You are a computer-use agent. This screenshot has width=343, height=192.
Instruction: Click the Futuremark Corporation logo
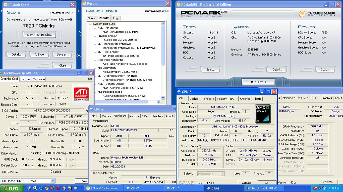pos(318,14)
